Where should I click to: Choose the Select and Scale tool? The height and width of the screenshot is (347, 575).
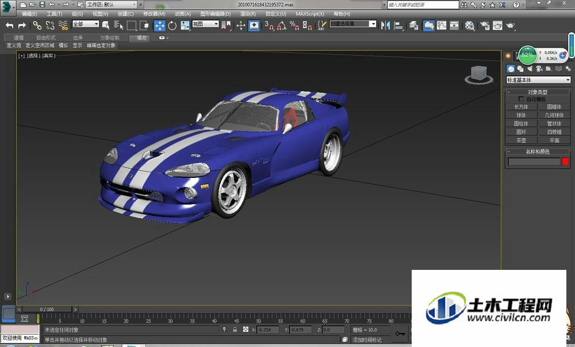(x=185, y=25)
